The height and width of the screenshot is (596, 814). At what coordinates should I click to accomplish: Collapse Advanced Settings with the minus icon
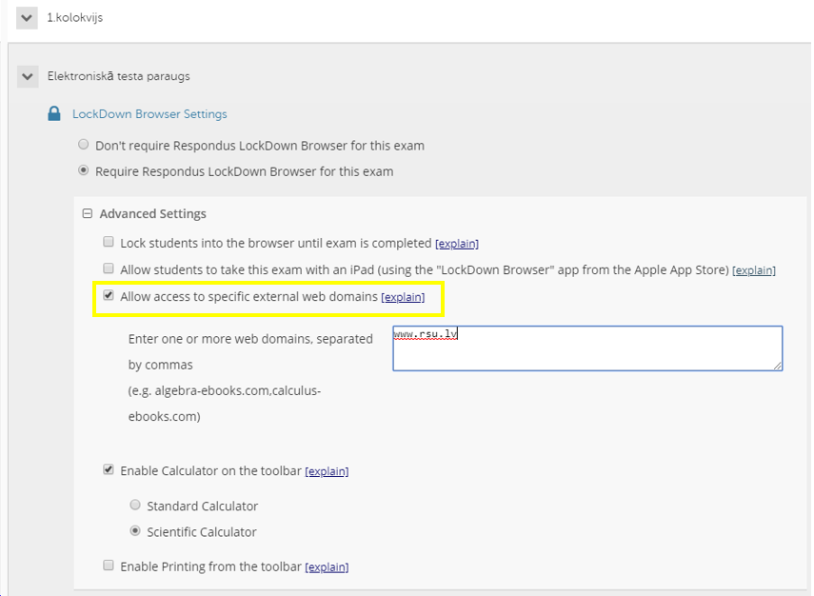pyautogui.click(x=88, y=214)
